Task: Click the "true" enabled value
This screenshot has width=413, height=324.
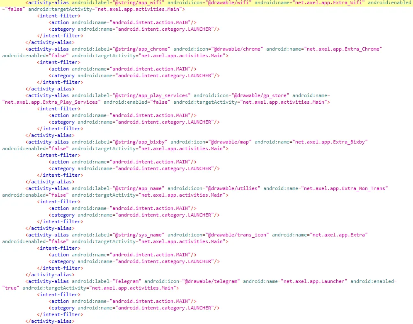Action: (11, 288)
